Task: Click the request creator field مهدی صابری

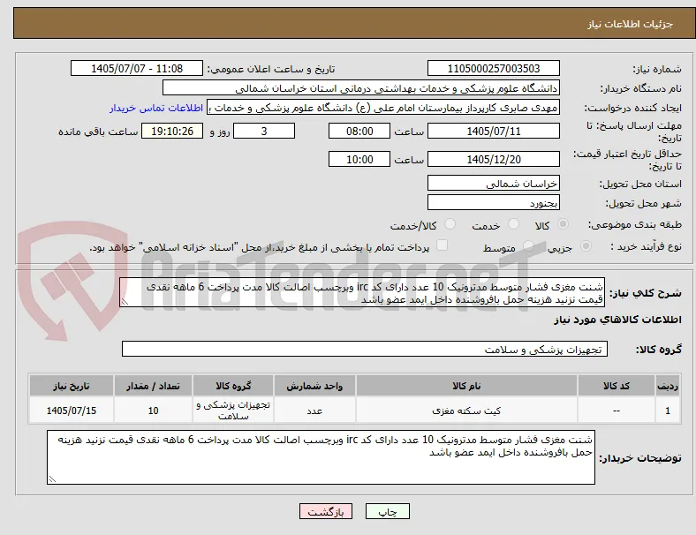Action: tap(383, 108)
